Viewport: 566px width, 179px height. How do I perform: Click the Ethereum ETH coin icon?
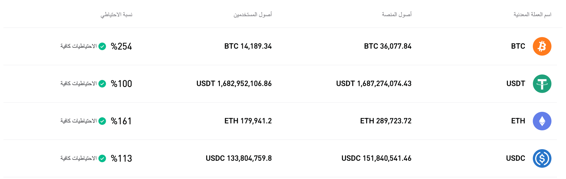(x=542, y=121)
